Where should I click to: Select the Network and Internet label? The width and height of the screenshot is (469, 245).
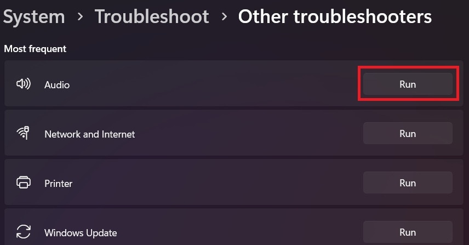click(89, 134)
